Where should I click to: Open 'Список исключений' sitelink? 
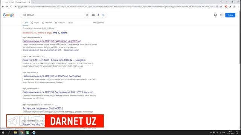31,50
